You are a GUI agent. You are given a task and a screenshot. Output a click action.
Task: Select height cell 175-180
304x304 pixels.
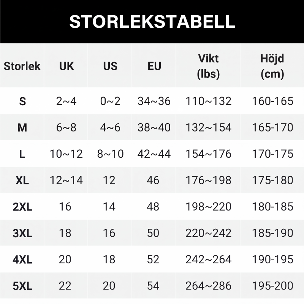tap(272, 180)
